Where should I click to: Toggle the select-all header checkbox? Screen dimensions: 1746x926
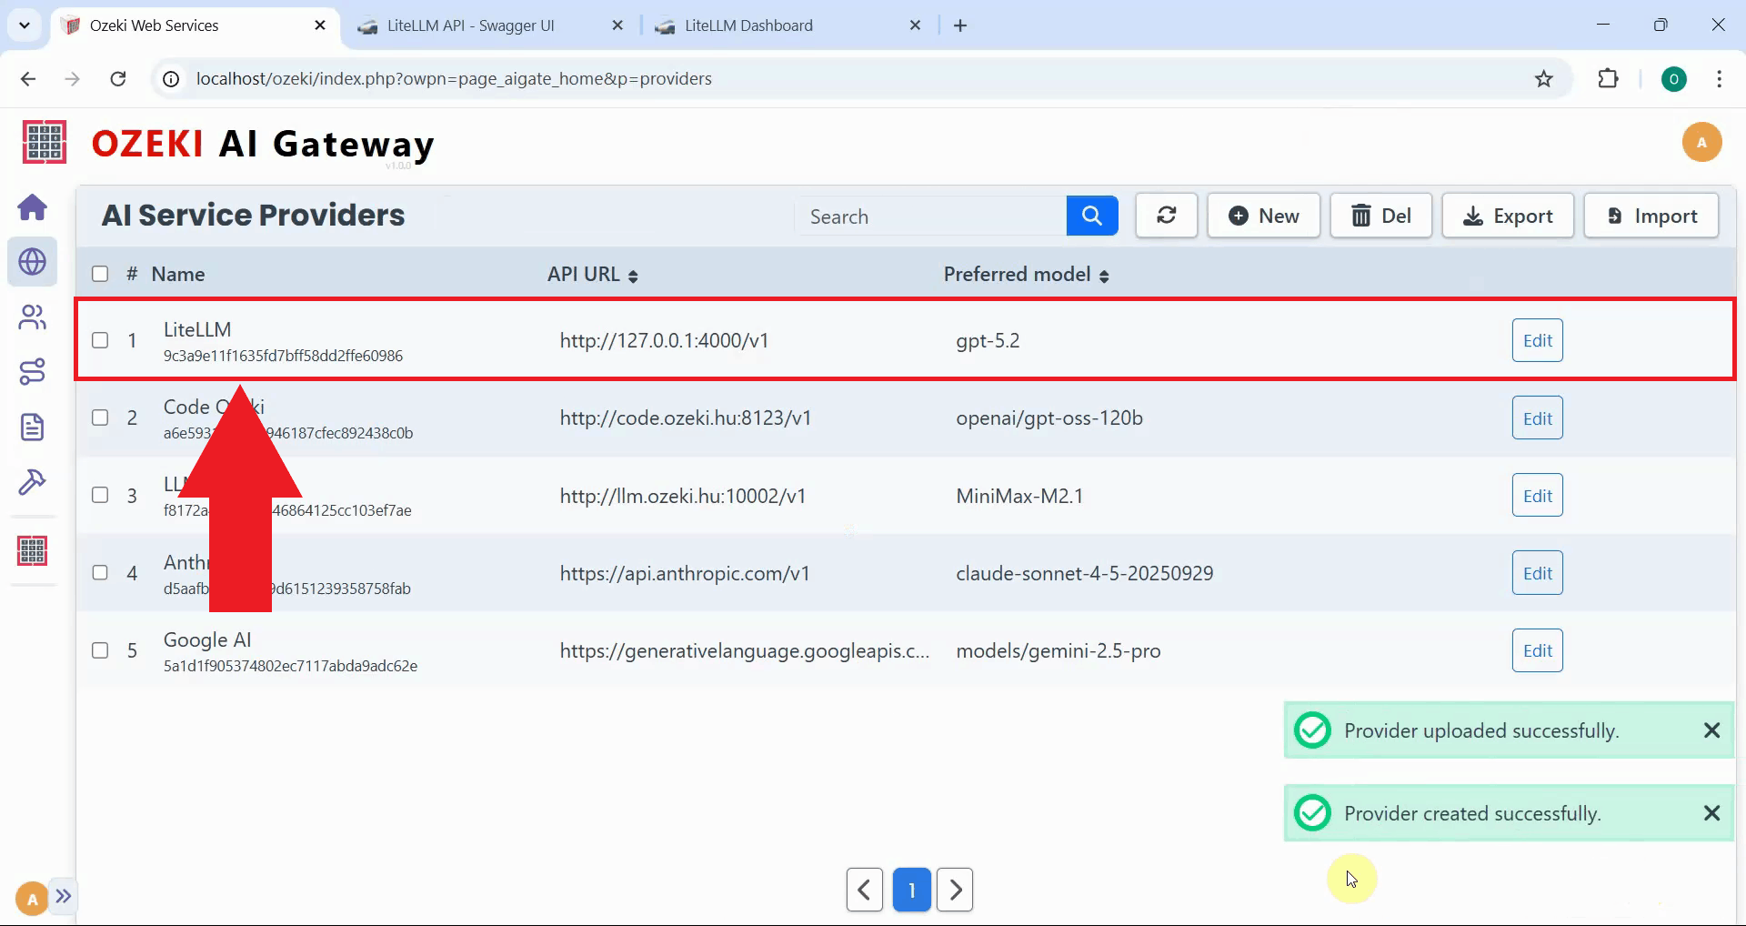(100, 274)
